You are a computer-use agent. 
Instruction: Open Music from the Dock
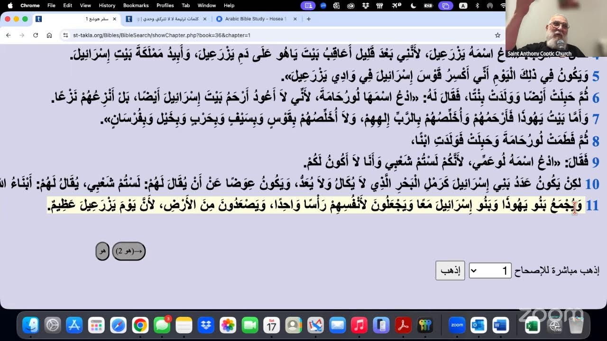[359, 325]
